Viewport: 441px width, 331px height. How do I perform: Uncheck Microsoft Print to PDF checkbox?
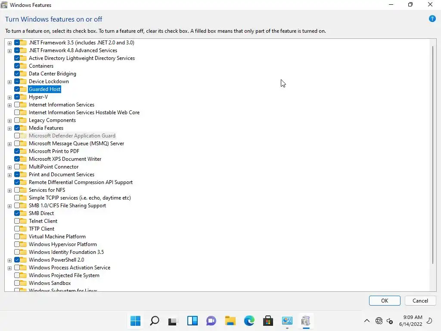coord(17,151)
